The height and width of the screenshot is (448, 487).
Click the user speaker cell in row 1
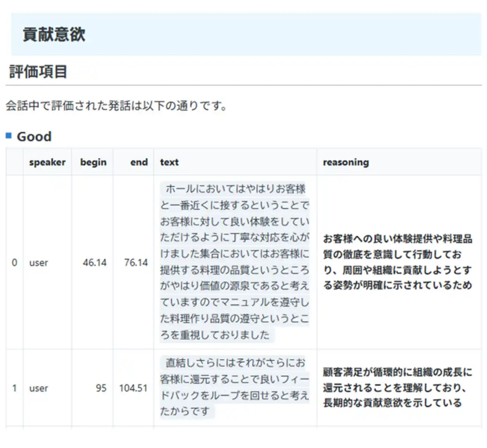(x=39, y=388)
